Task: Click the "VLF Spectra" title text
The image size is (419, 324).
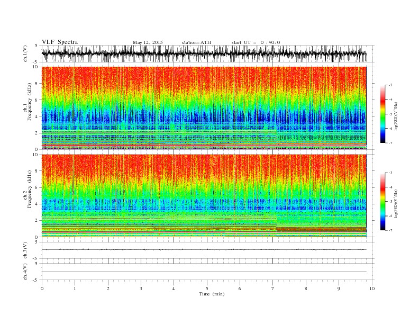Action: [60, 42]
